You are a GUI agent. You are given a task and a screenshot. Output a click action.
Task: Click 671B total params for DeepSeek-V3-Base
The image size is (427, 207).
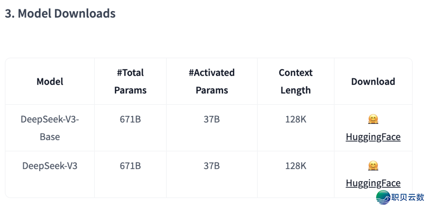click(x=130, y=119)
